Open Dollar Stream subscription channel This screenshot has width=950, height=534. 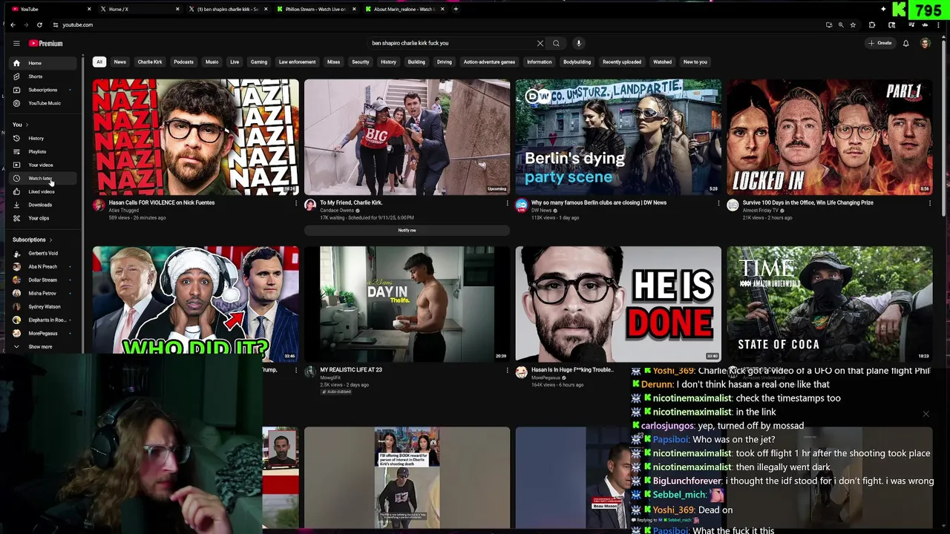tap(42, 280)
